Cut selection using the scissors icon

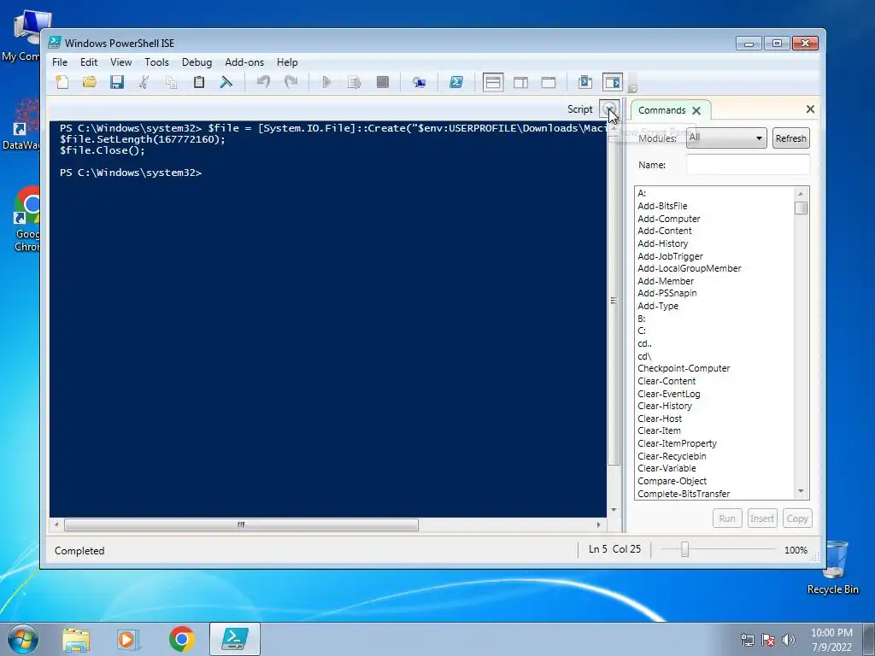click(x=144, y=83)
